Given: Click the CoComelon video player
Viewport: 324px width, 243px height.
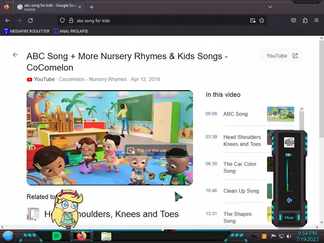Looking at the screenshot, I should click(110, 138).
